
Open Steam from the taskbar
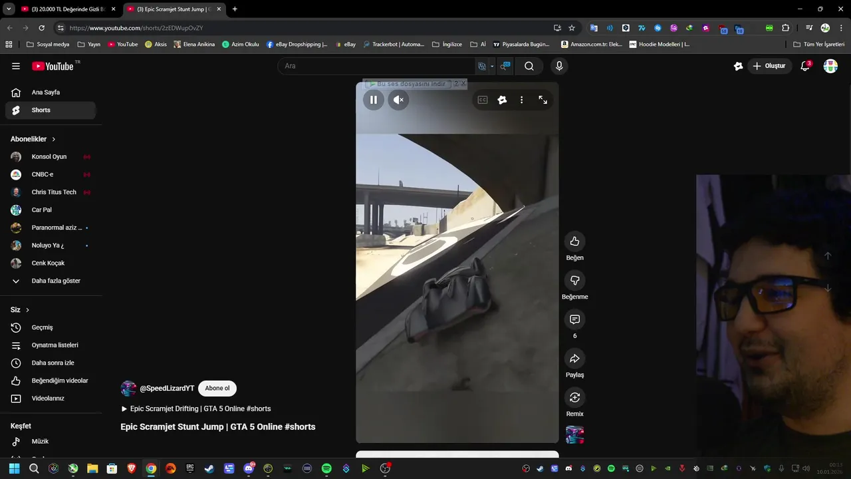(209, 468)
